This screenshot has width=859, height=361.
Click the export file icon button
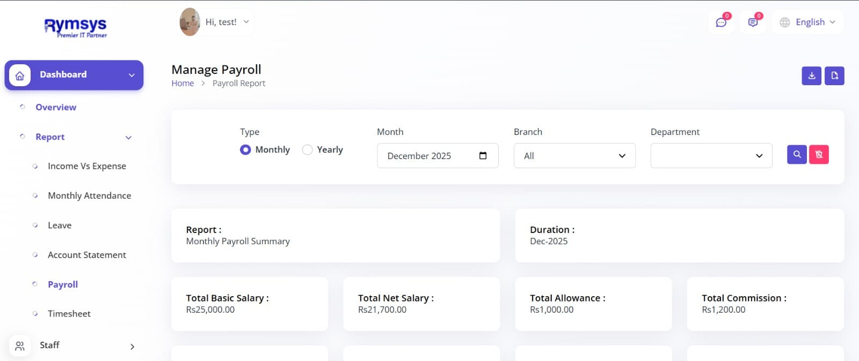pyautogui.click(x=834, y=76)
